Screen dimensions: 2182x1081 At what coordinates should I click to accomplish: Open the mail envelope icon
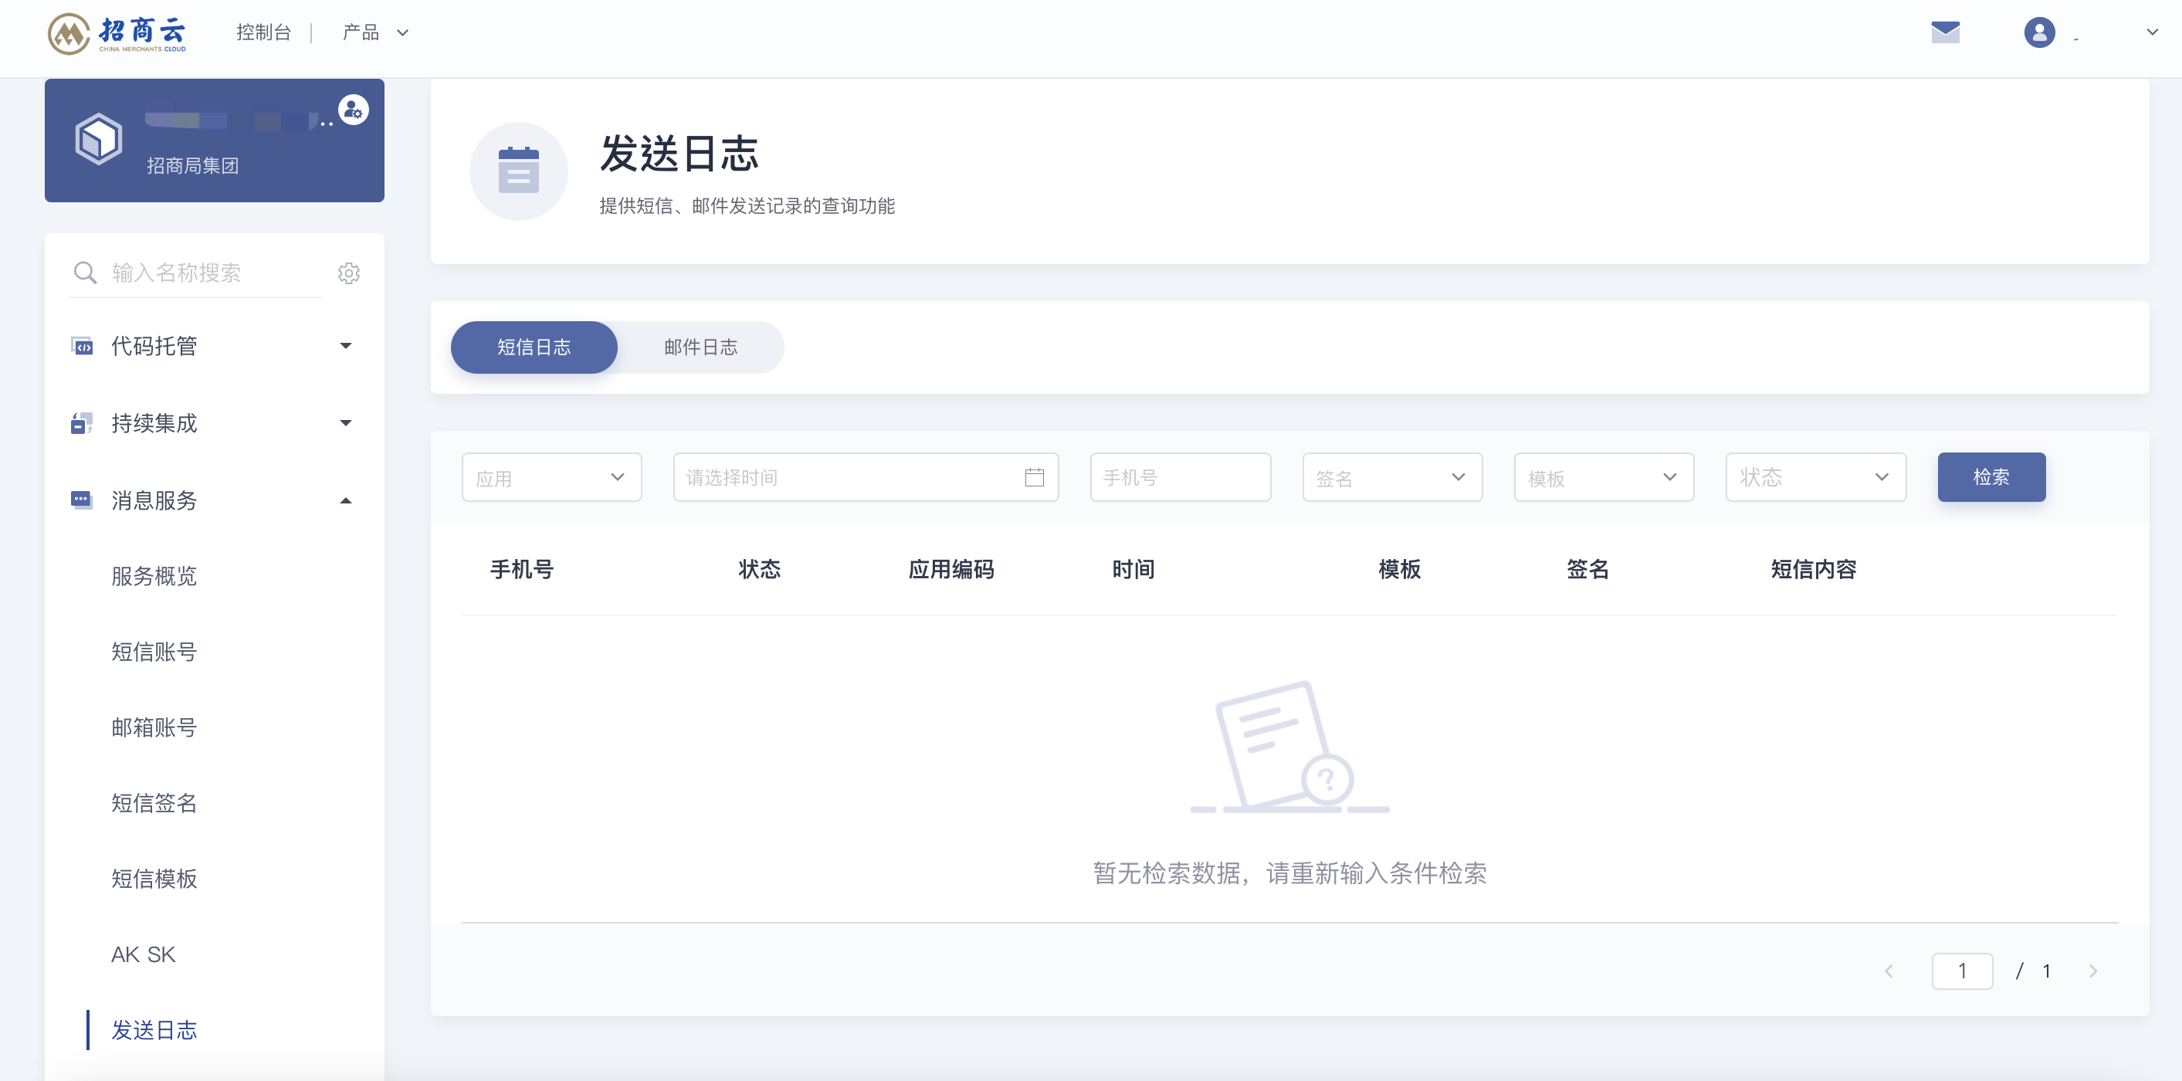pos(1945,32)
